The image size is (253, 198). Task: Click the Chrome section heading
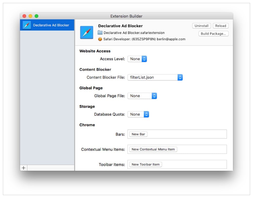tap(87, 125)
